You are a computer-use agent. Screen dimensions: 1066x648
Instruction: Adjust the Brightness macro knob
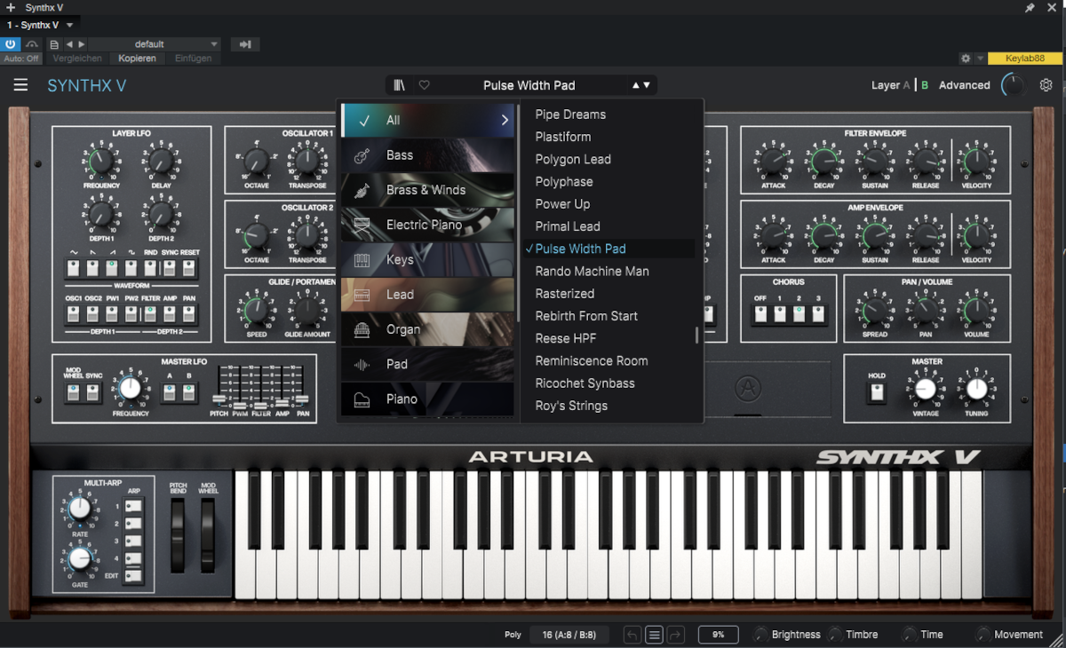click(x=760, y=635)
